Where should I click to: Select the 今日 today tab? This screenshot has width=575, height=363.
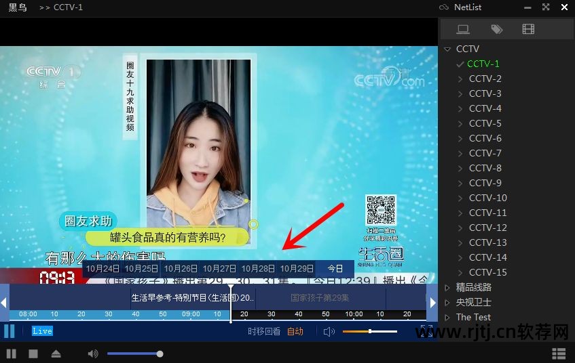335,269
